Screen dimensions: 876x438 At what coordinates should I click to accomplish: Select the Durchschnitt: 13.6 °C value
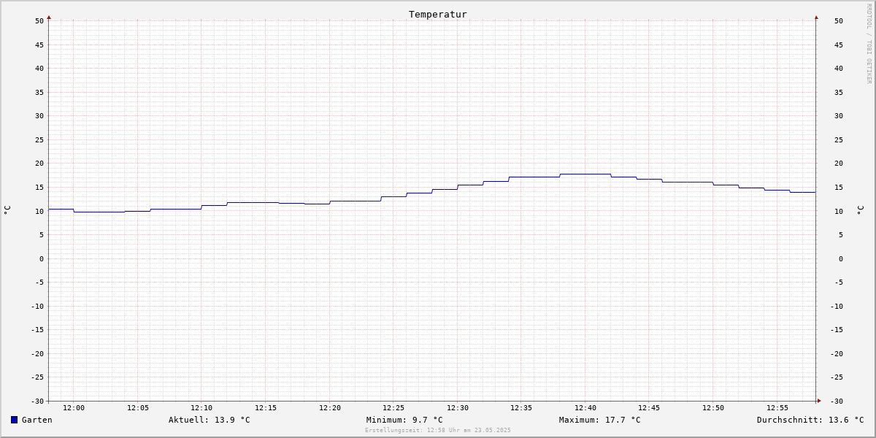(x=810, y=420)
